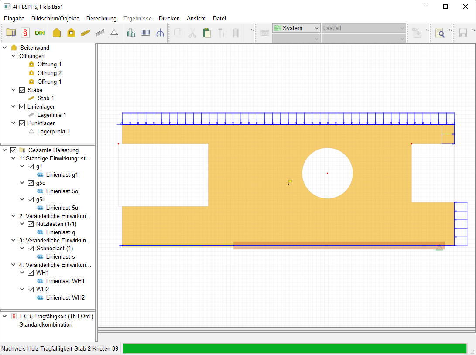Click the wall opening tool icon
476x355 pixels.
coord(71,33)
